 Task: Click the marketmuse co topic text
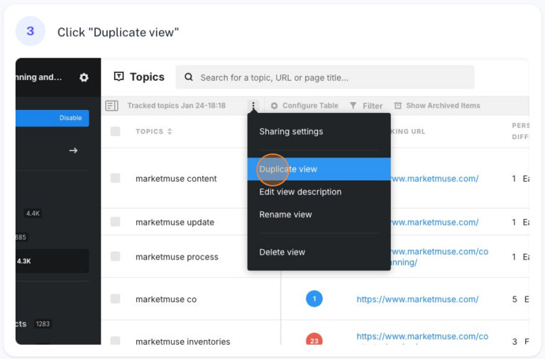(166, 299)
